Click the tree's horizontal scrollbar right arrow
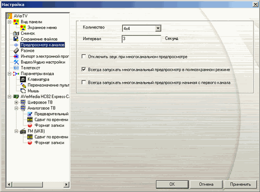This screenshot has width=260, height=192. click(x=66, y=185)
